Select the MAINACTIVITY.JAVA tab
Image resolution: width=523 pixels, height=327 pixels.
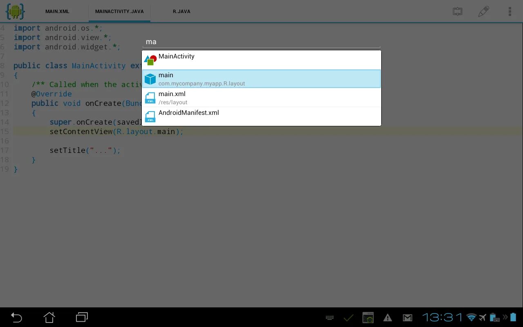pos(119,11)
